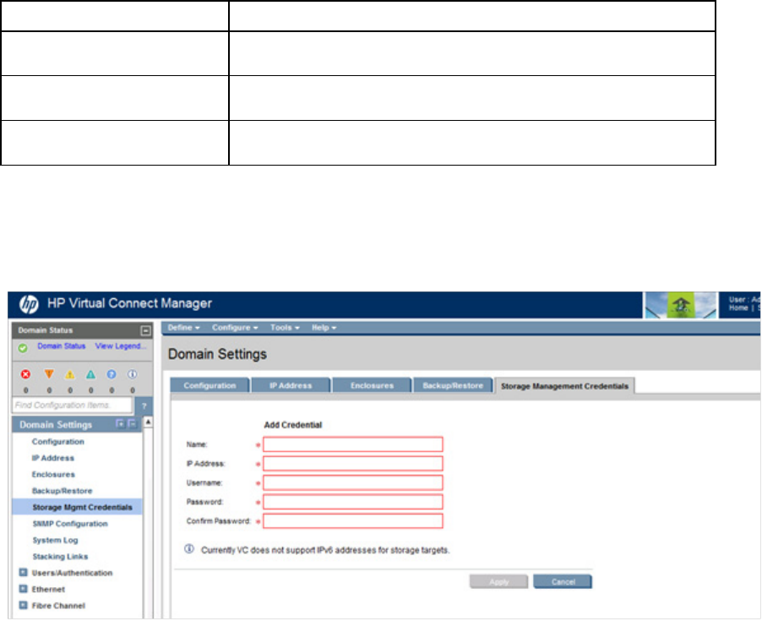
Task: Switch to the IP Address tab
Action: pyautogui.click(x=291, y=385)
